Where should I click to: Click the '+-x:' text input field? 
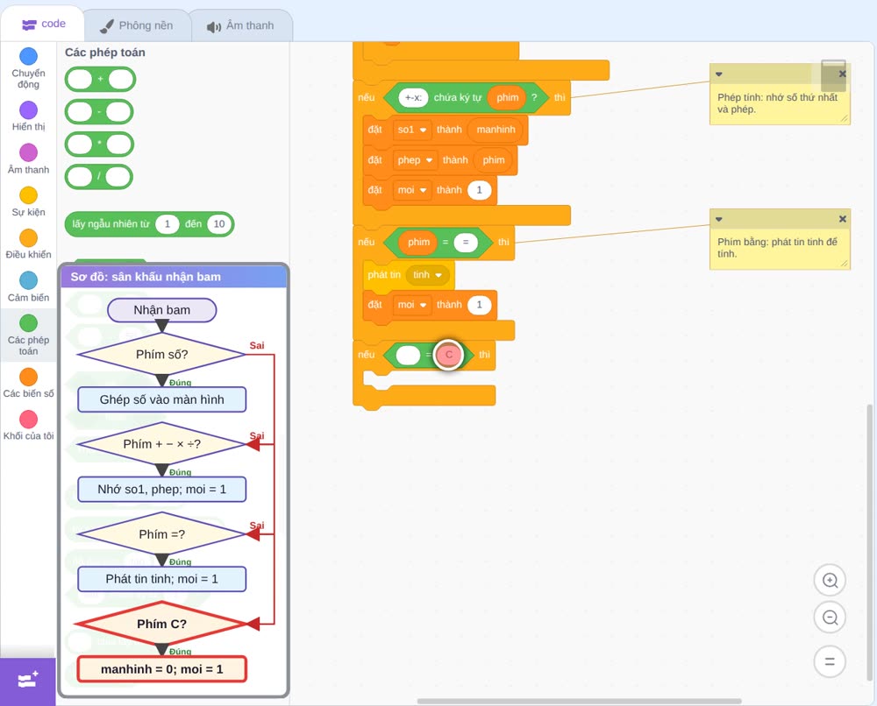coord(413,98)
